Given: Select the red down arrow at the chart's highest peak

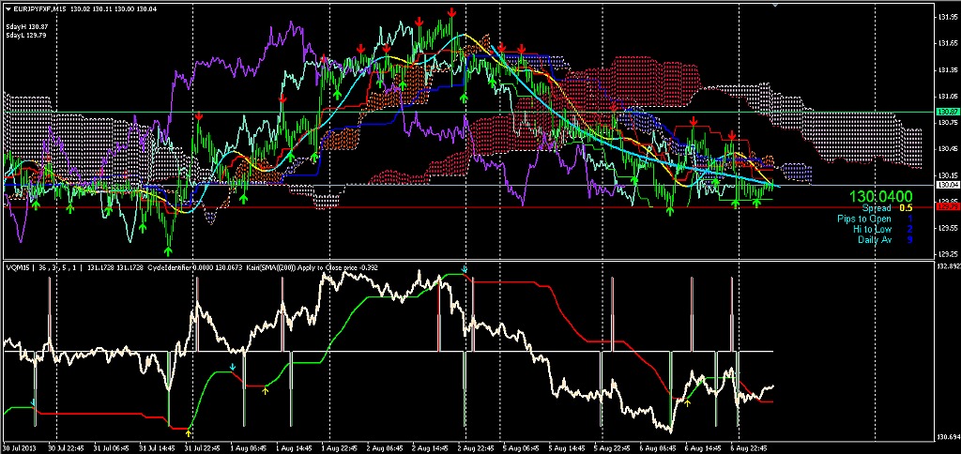Looking at the screenshot, I should click(451, 12).
